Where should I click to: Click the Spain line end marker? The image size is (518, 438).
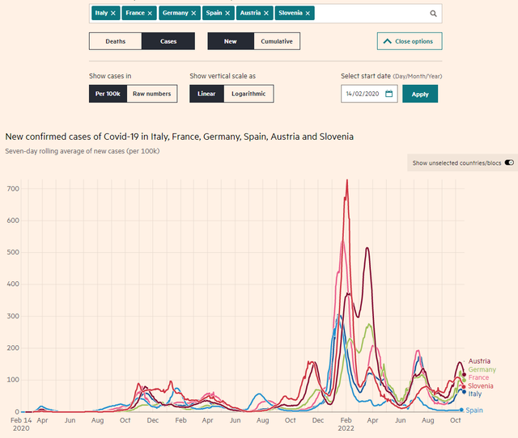461,411
